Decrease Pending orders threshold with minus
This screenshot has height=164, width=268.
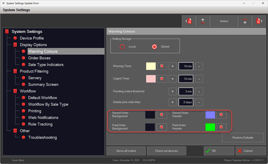199,91
